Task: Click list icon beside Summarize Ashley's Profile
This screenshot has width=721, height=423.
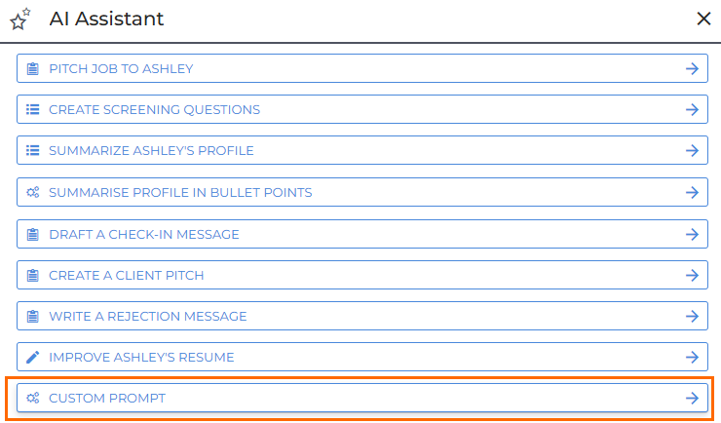Action: 33,151
